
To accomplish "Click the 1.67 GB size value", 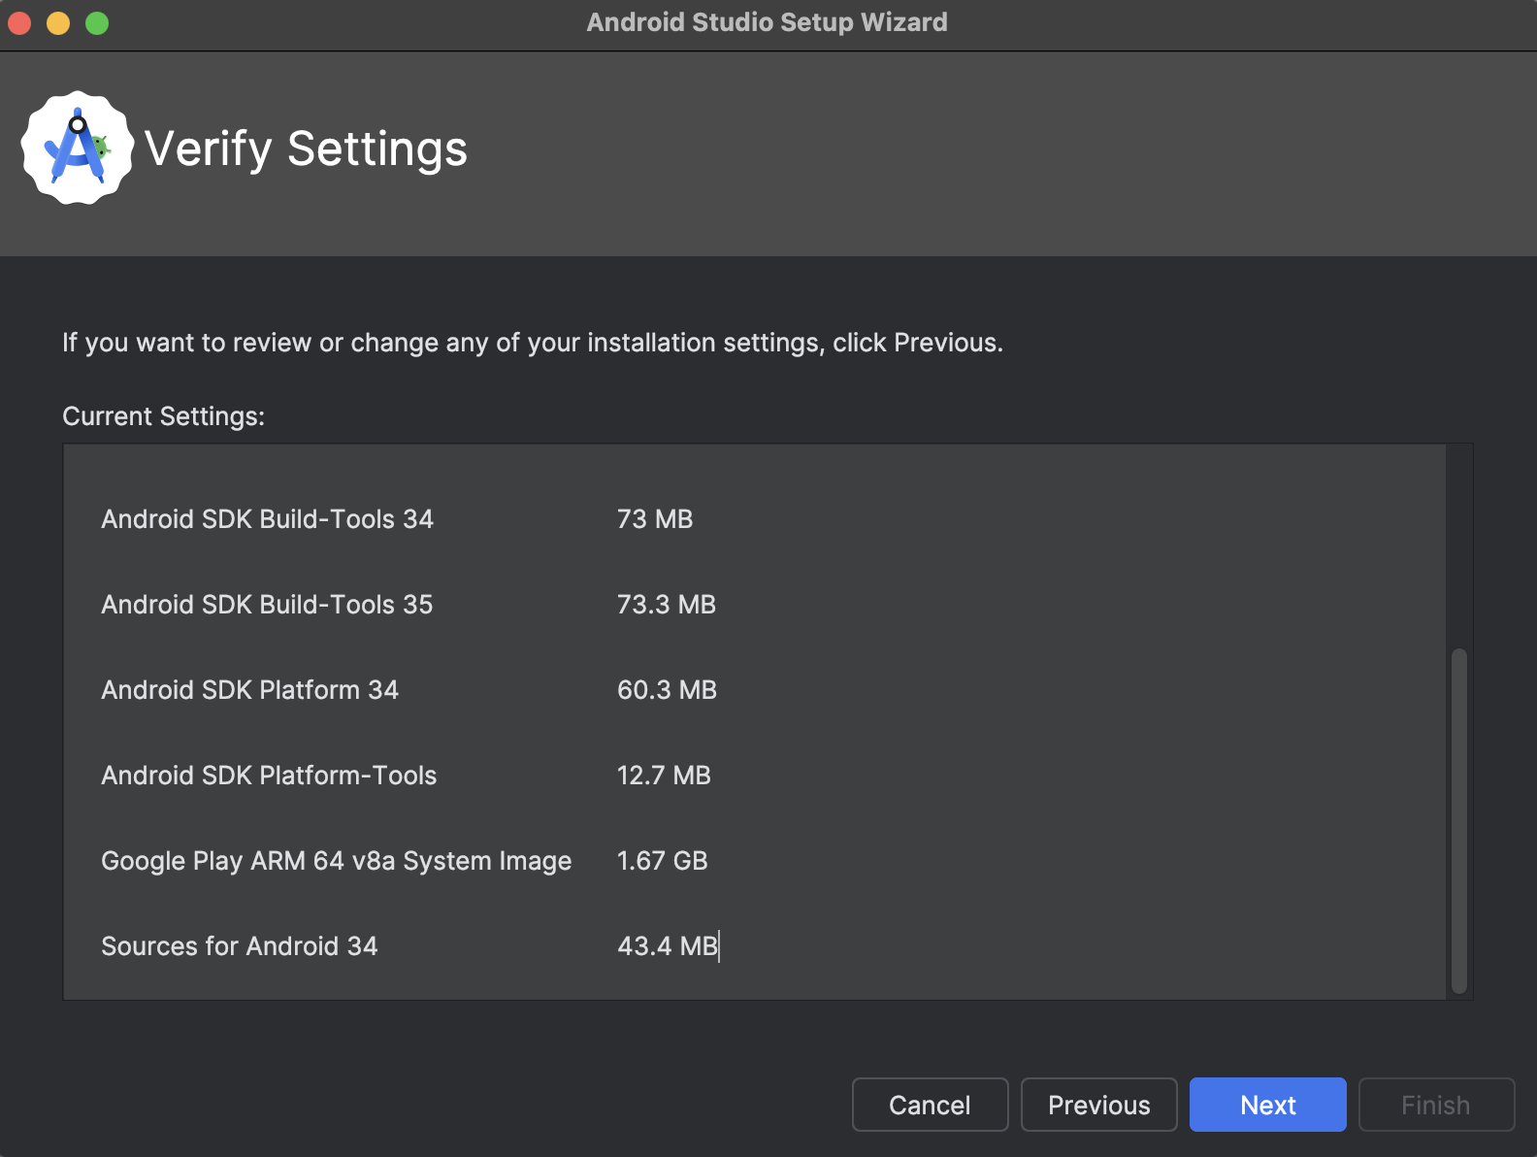I will coord(662,861).
